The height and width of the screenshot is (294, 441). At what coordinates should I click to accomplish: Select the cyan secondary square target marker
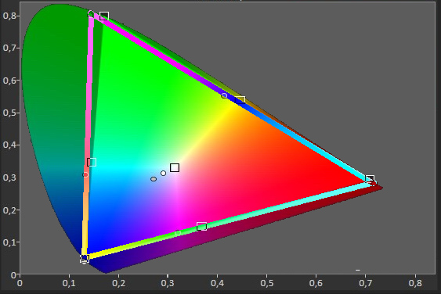[92, 163]
